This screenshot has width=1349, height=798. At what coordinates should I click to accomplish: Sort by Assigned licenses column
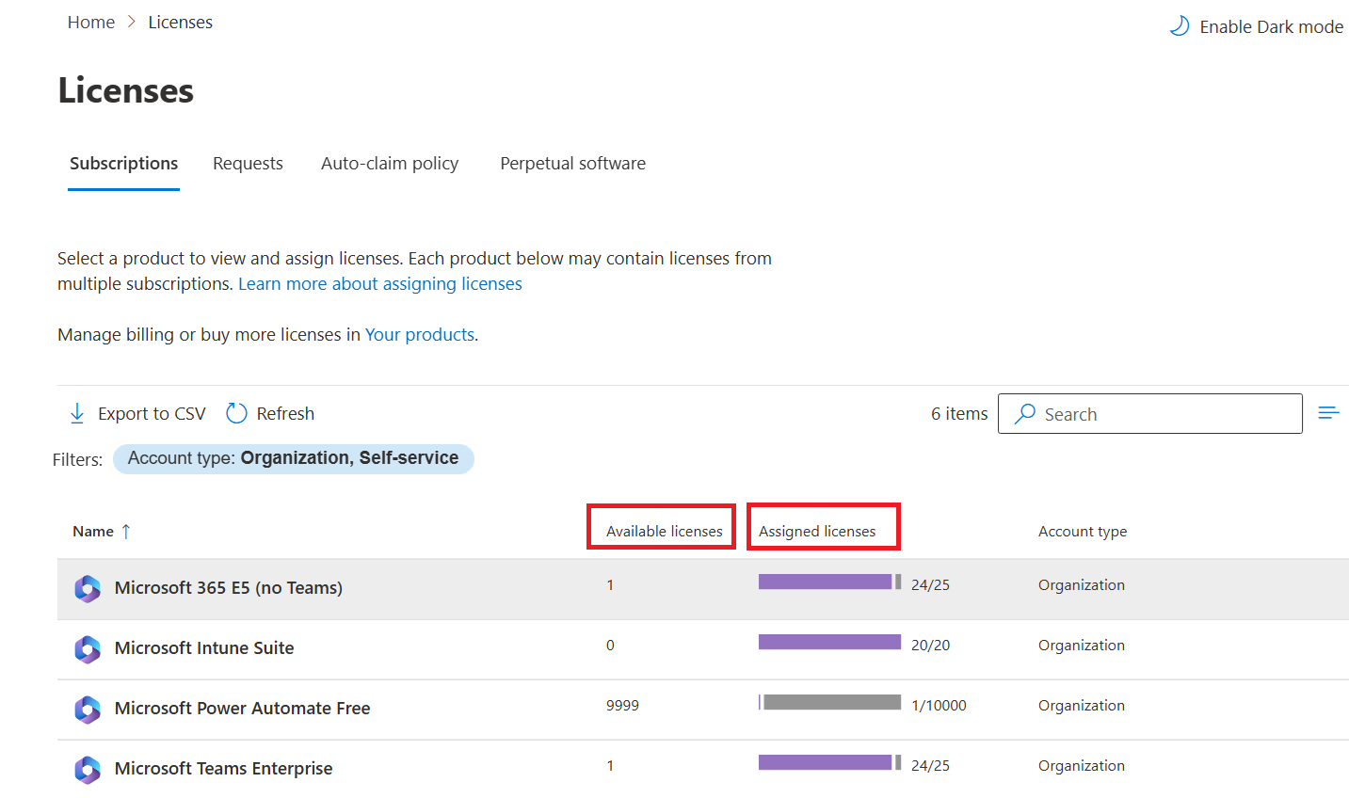[x=817, y=532]
